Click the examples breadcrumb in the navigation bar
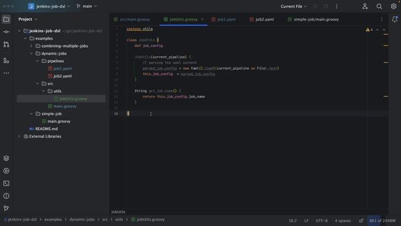Screen dimensions: 401x226 coord(53,220)
